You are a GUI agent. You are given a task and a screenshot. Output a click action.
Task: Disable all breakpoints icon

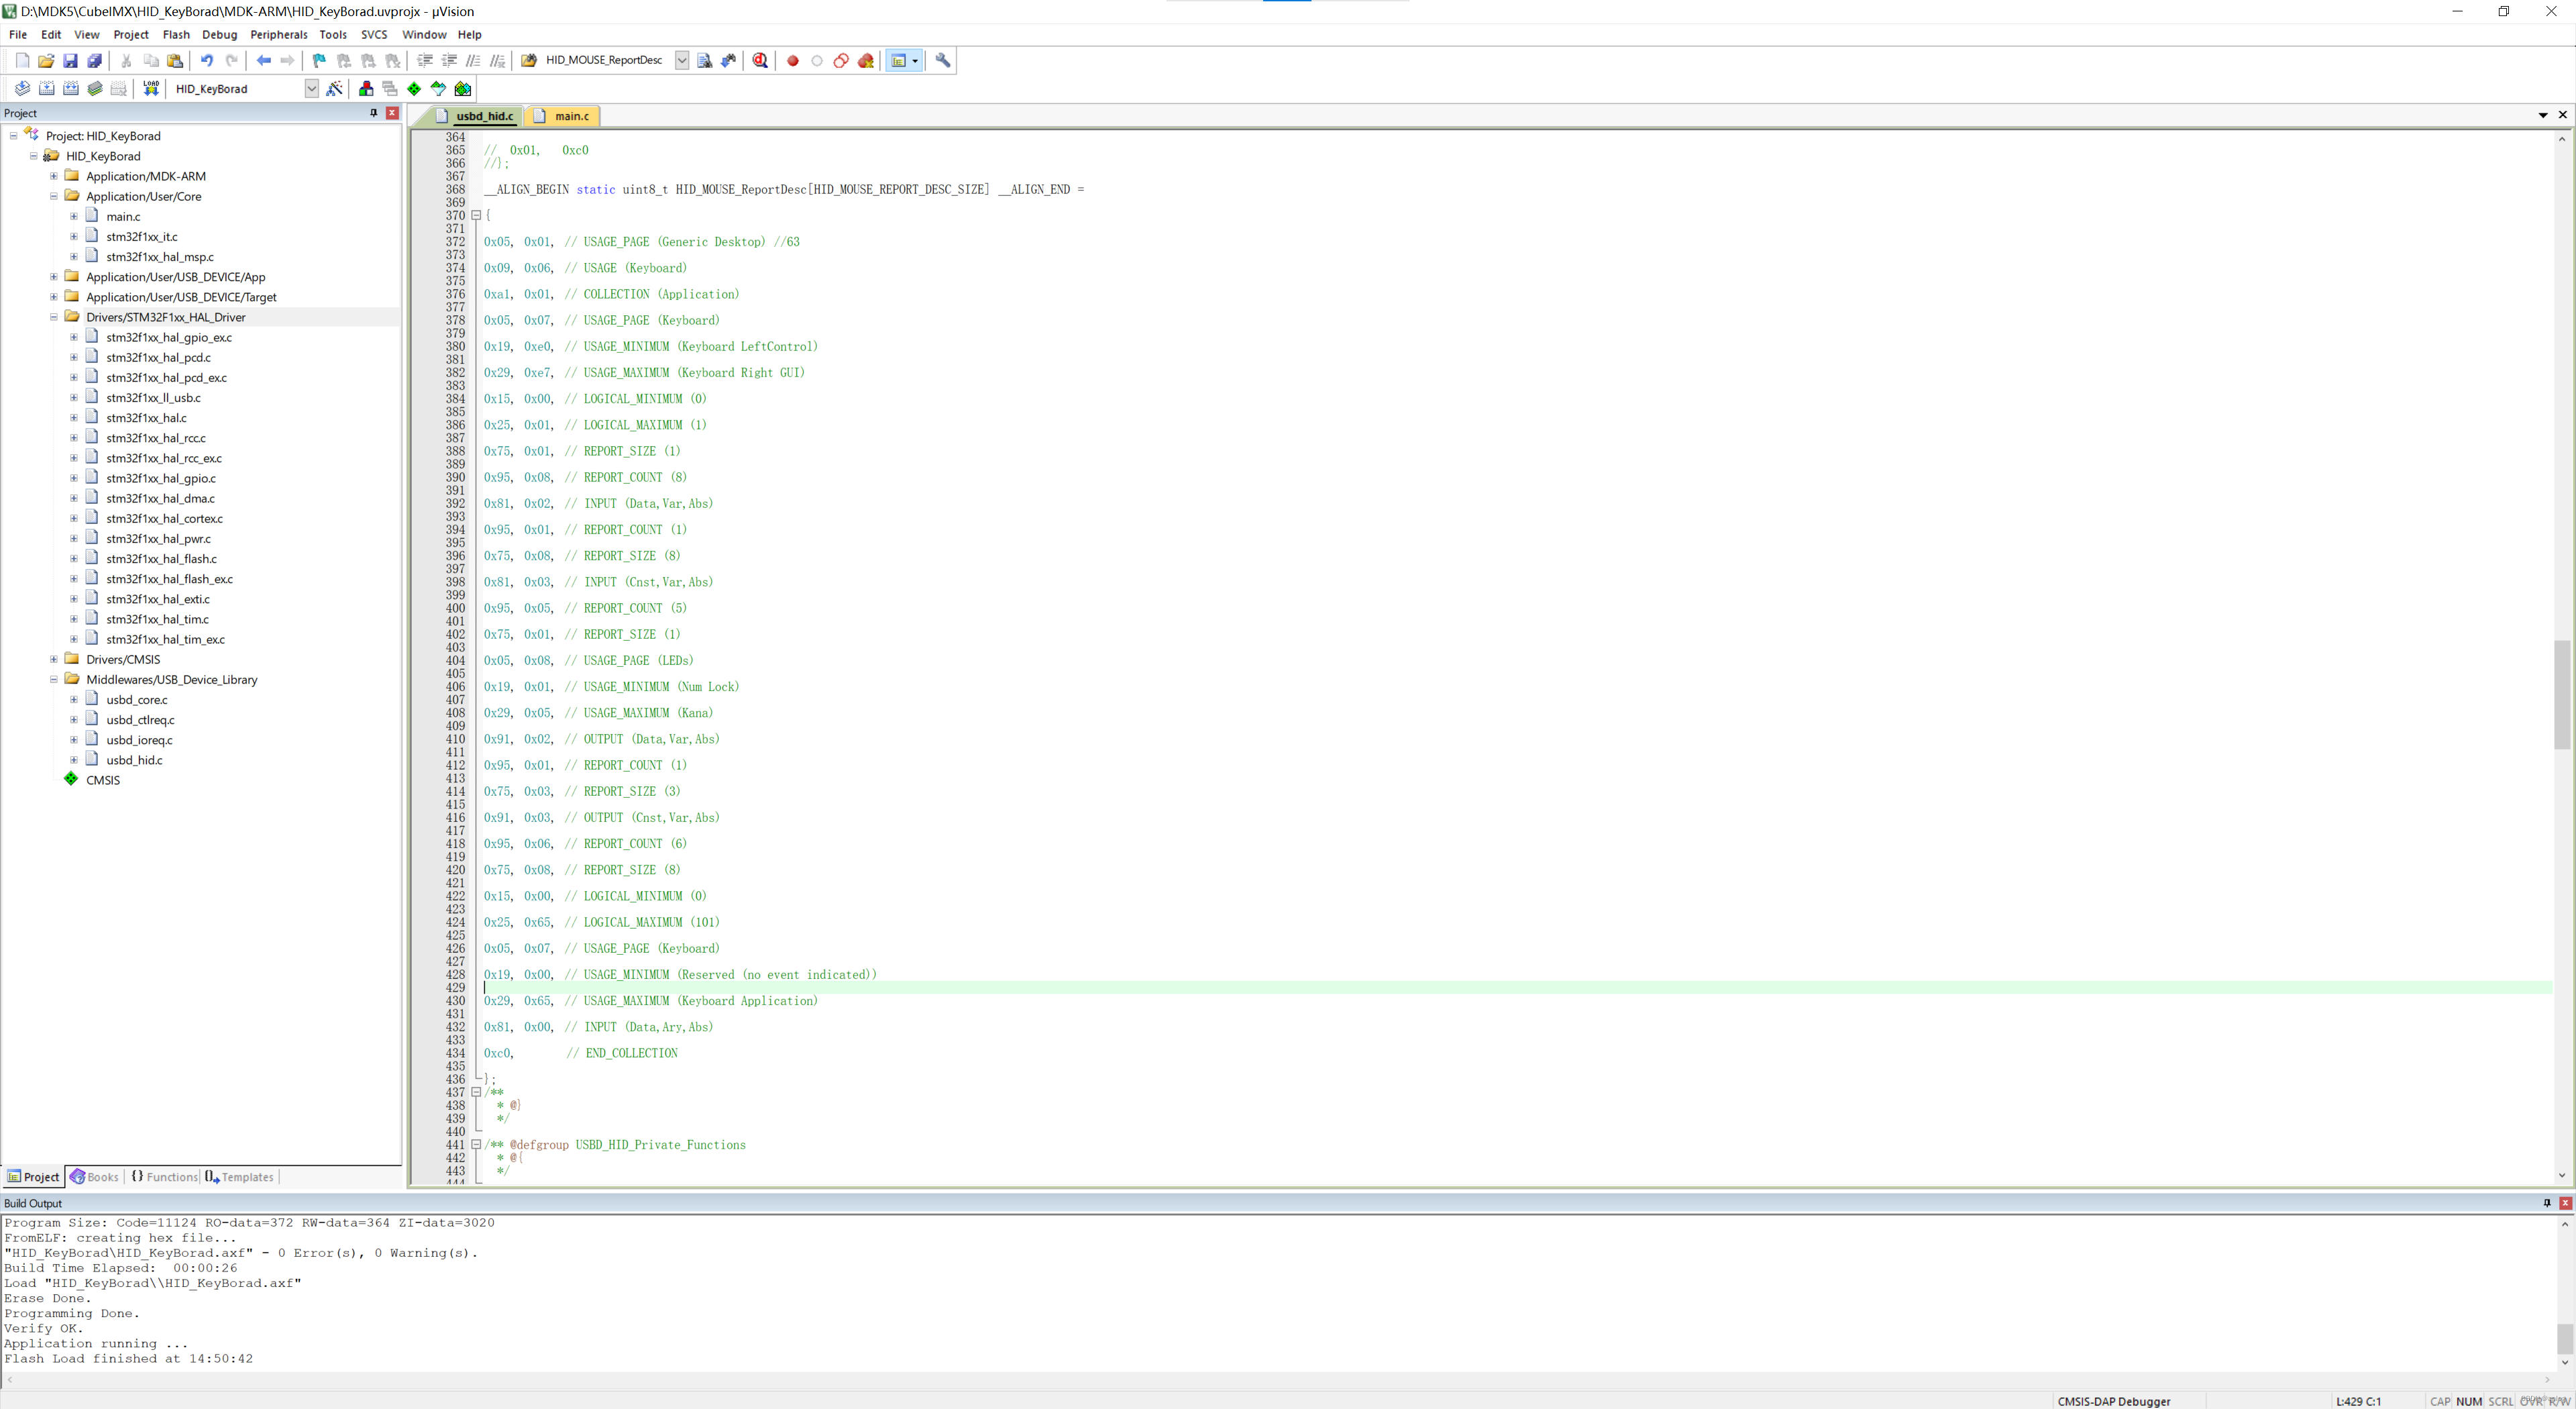click(841, 61)
